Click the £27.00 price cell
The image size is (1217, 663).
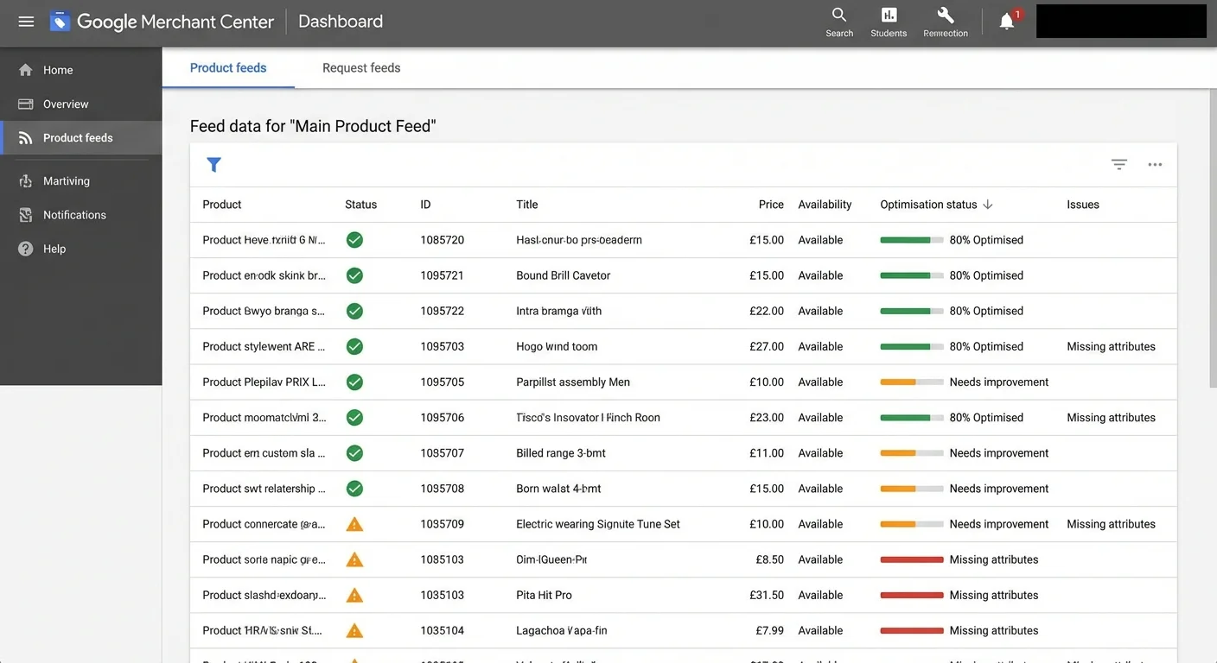click(x=767, y=346)
